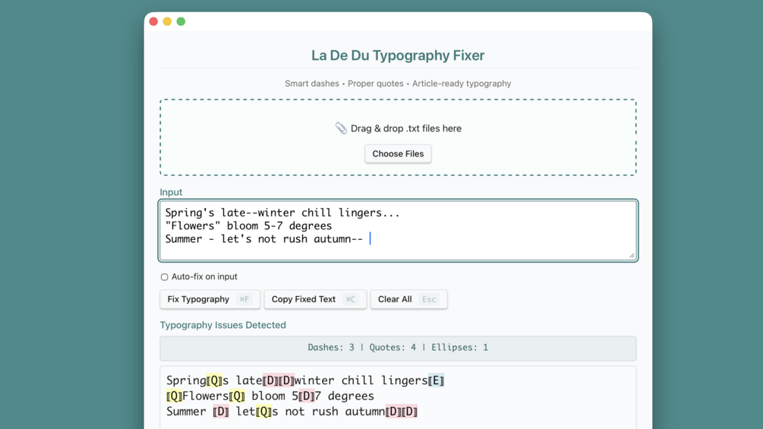Focus the Input text area
Screen dimensions: 763x429
click(398, 231)
